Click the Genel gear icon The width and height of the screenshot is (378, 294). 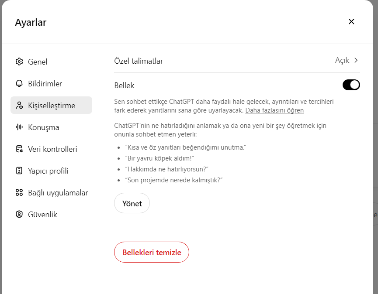[x=19, y=62]
